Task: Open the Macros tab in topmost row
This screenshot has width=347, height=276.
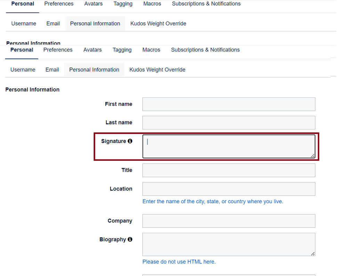Action: (152, 4)
